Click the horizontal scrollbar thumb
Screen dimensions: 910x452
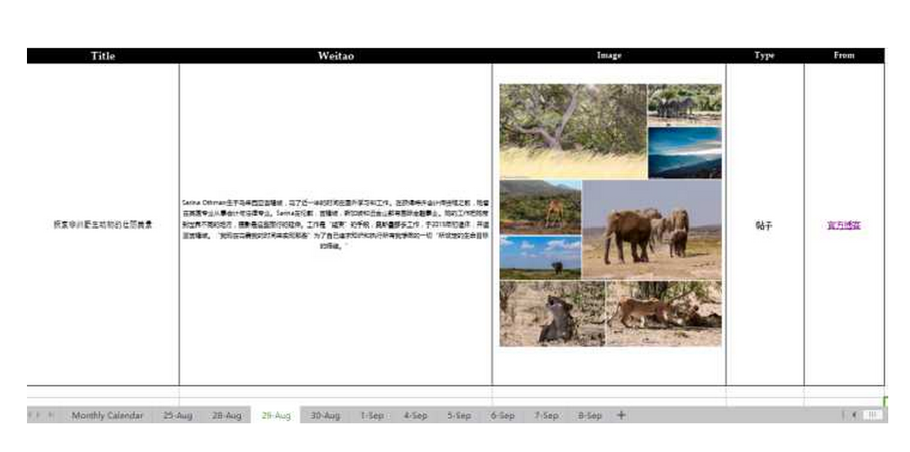coord(873,415)
